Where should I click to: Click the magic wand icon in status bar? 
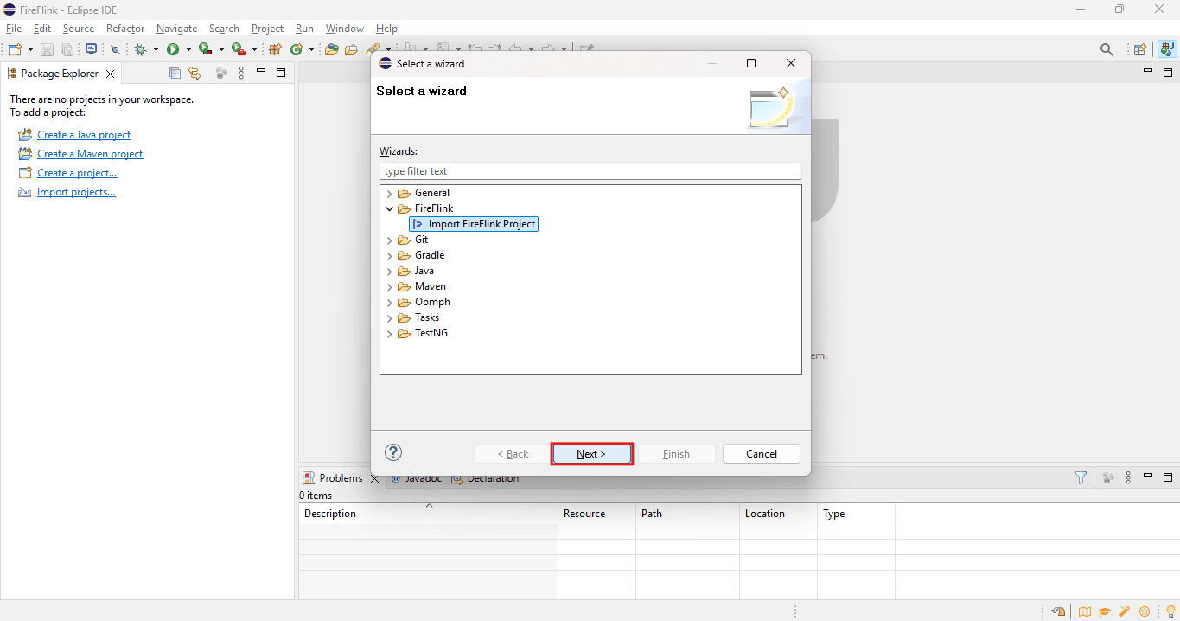(1125, 611)
